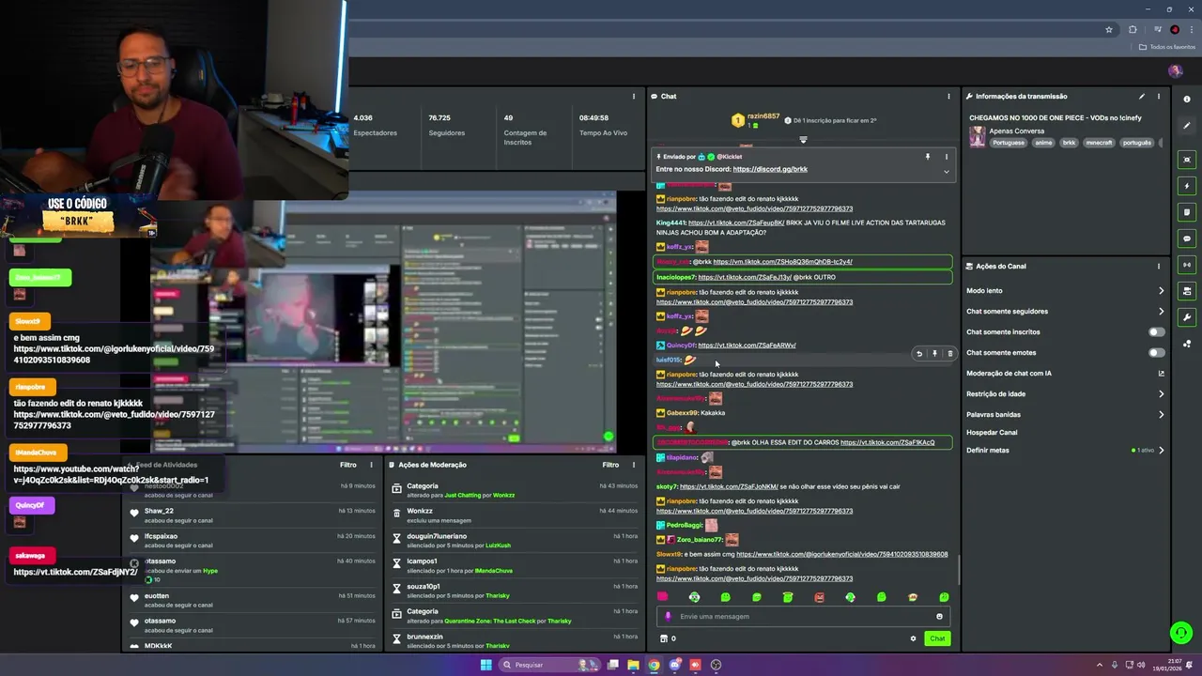Click Wonkzz deleted message entry
This screenshot has height=676, width=1202.
pyautogui.click(x=515, y=515)
